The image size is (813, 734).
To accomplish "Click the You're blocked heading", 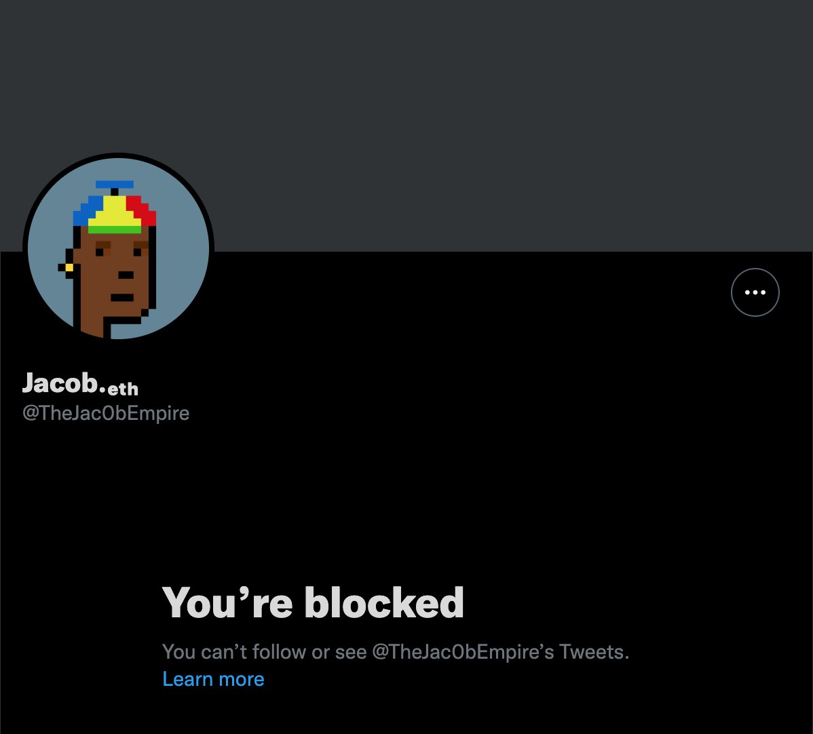I will pyautogui.click(x=313, y=602).
